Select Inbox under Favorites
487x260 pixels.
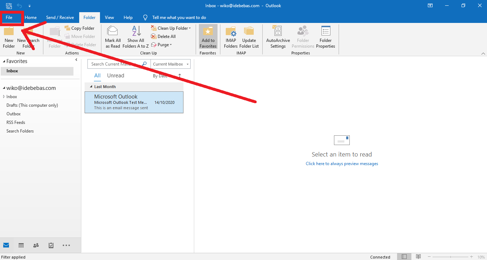37,71
